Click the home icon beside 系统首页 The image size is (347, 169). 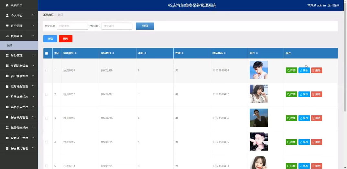7,5
